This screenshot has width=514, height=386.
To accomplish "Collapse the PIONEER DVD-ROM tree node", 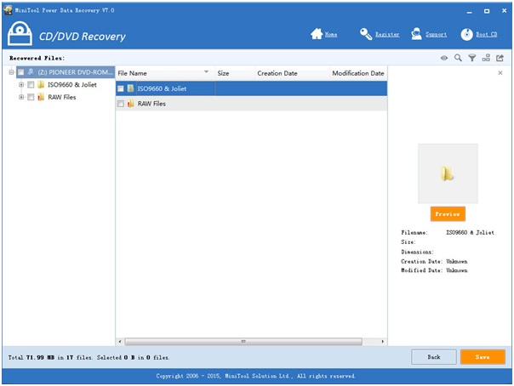I will (11, 72).
